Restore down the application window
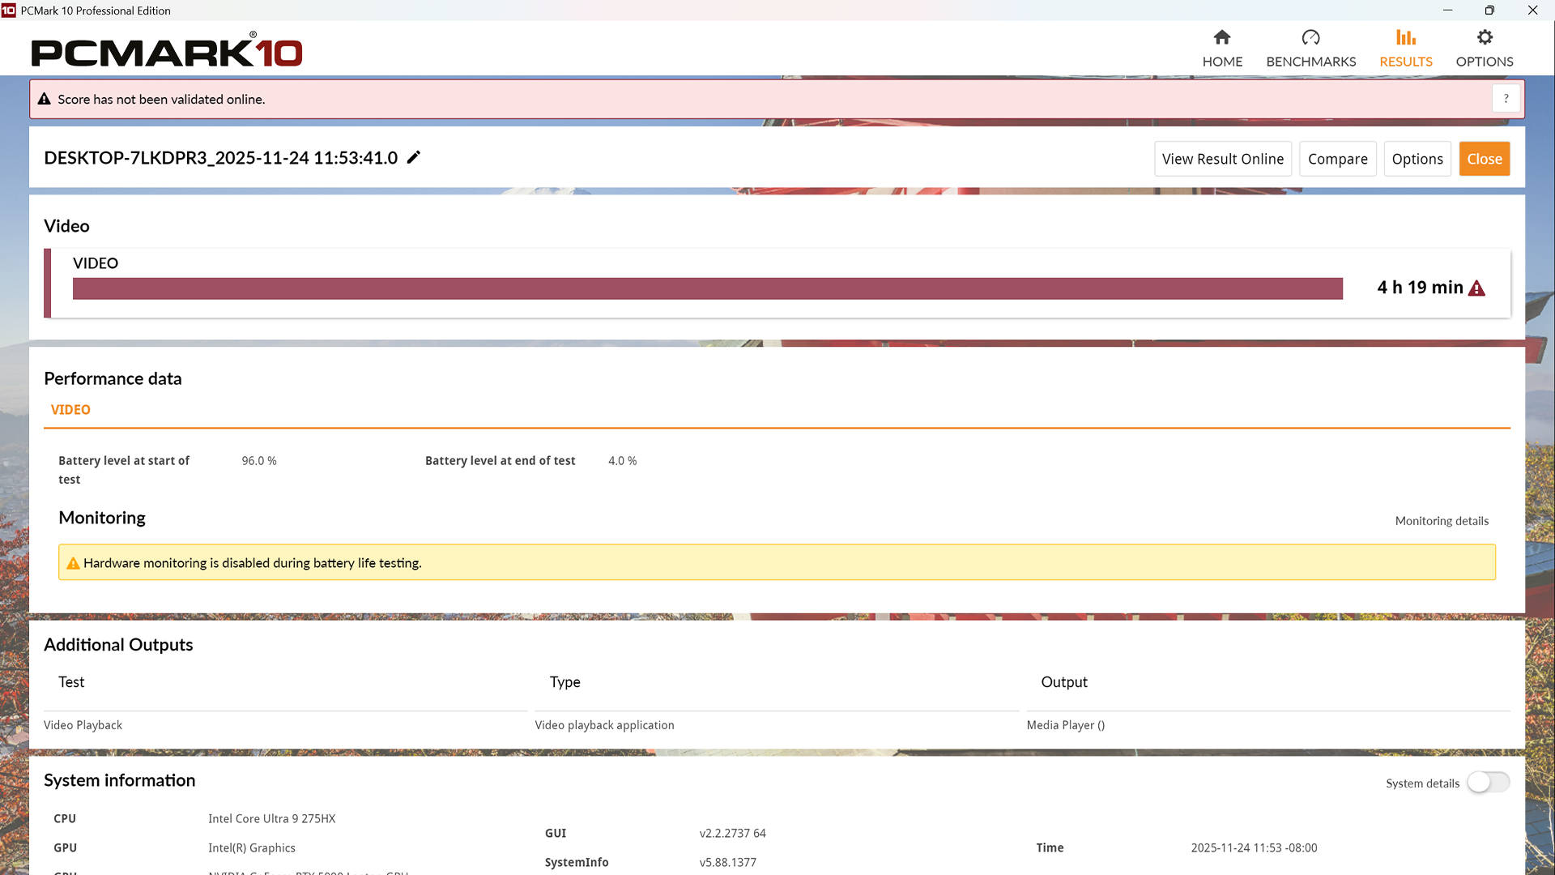The height and width of the screenshot is (875, 1555). (x=1489, y=11)
